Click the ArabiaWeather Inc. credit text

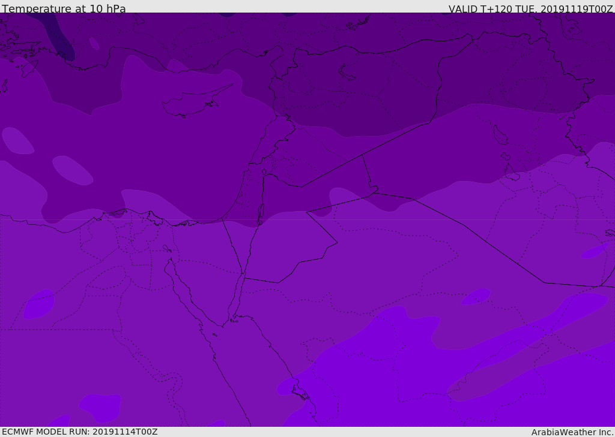tap(572, 432)
